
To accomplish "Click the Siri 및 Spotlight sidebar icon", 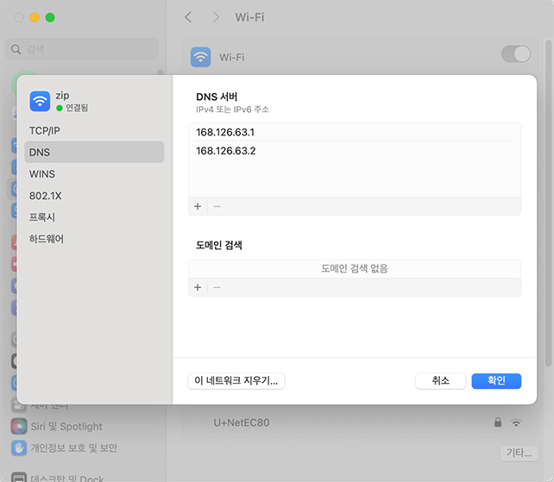I will point(19,426).
